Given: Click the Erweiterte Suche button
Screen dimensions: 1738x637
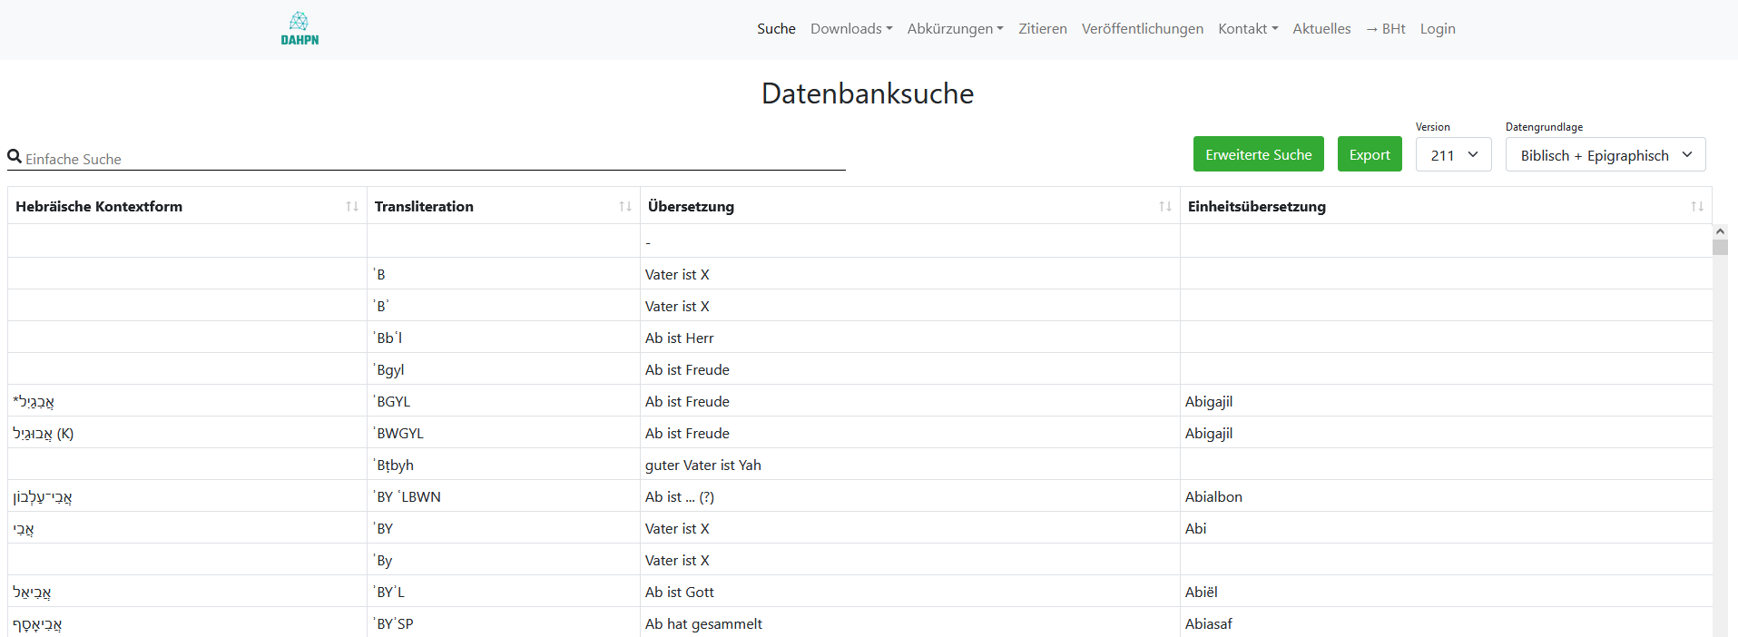Looking at the screenshot, I should tap(1258, 154).
